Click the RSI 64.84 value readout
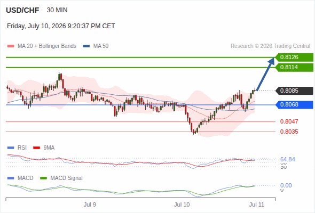This screenshot has width=315, height=213. (x=288, y=159)
